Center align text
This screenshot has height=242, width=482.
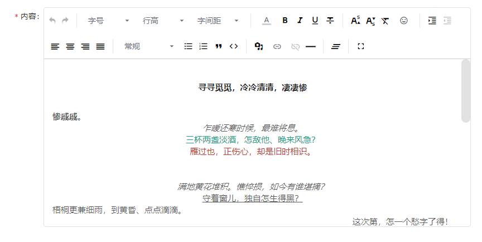(70, 46)
